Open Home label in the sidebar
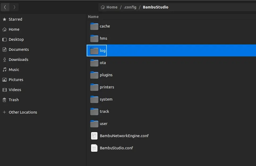 14,29
